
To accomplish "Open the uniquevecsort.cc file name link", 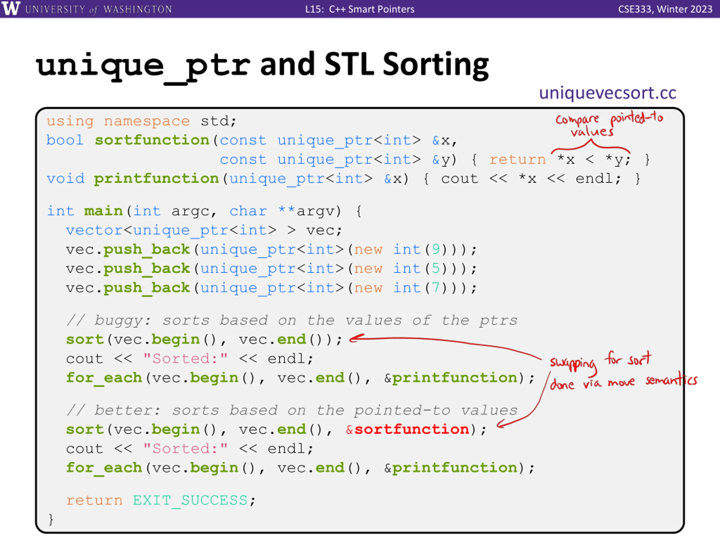I will coord(607,93).
